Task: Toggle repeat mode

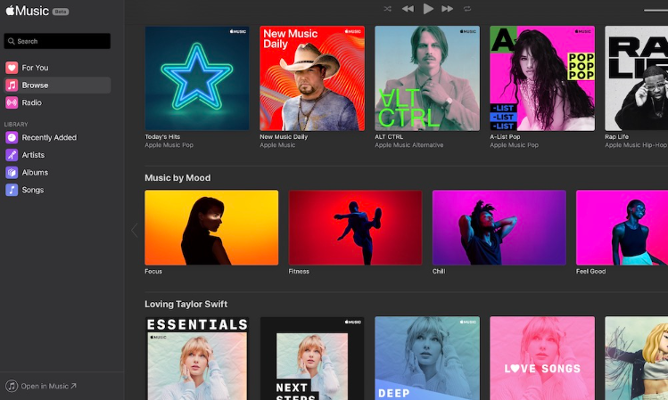Action: click(x=467, y=9)
